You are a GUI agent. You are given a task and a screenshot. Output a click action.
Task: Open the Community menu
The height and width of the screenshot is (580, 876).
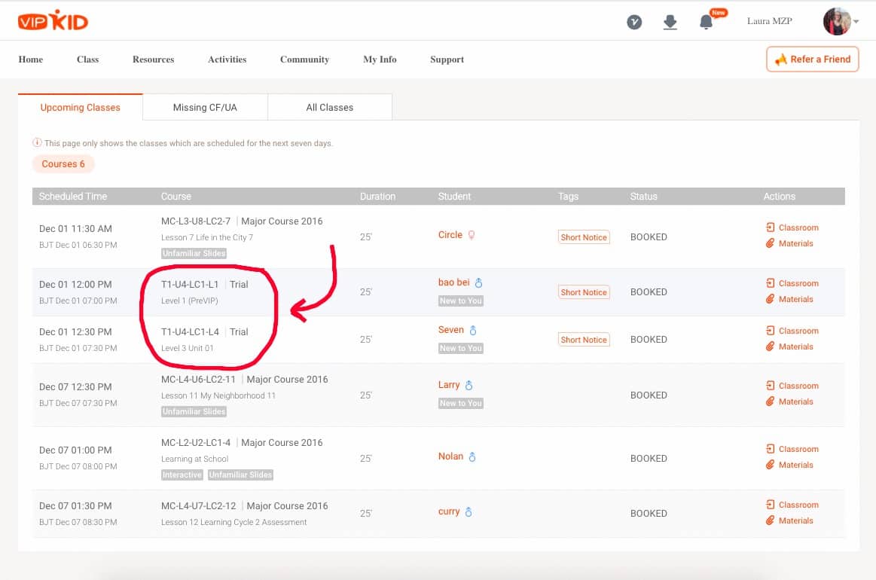[304, 60]
